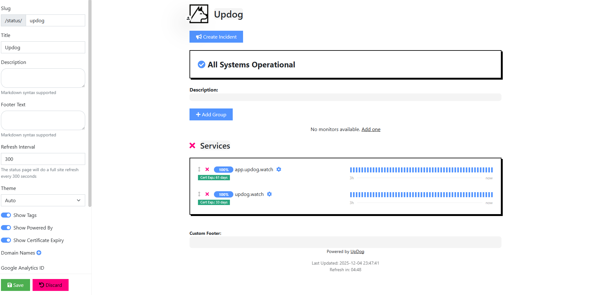The height and width of the screenshot is (295, 592).
Task: Click inside the Refresh Interval field
Action: pos(43,159)
